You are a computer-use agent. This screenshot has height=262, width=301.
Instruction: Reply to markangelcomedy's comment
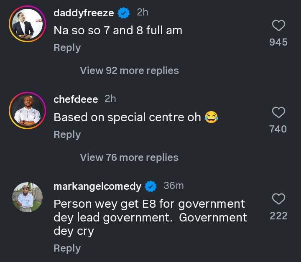coord(67,248)
